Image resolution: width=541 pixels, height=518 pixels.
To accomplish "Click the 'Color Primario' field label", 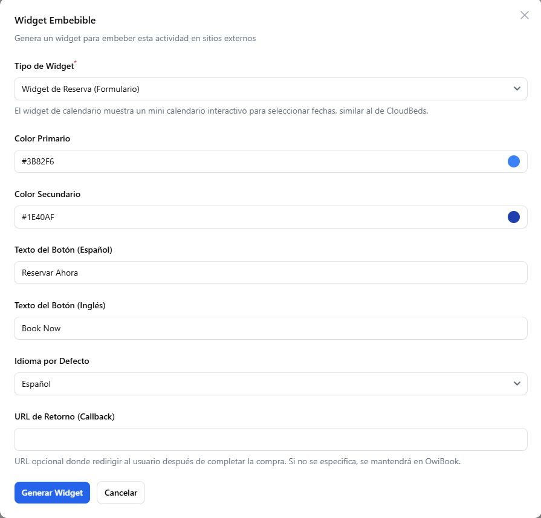I will click(x=42, y=138).
